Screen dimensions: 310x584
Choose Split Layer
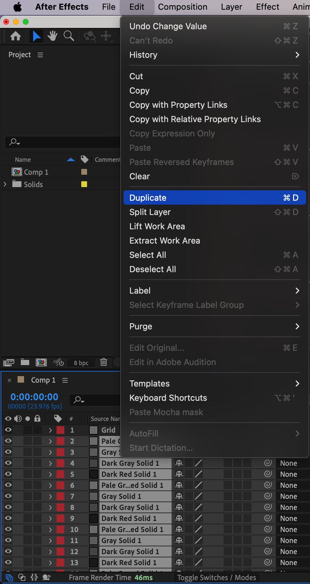click(x=214, y=212)
